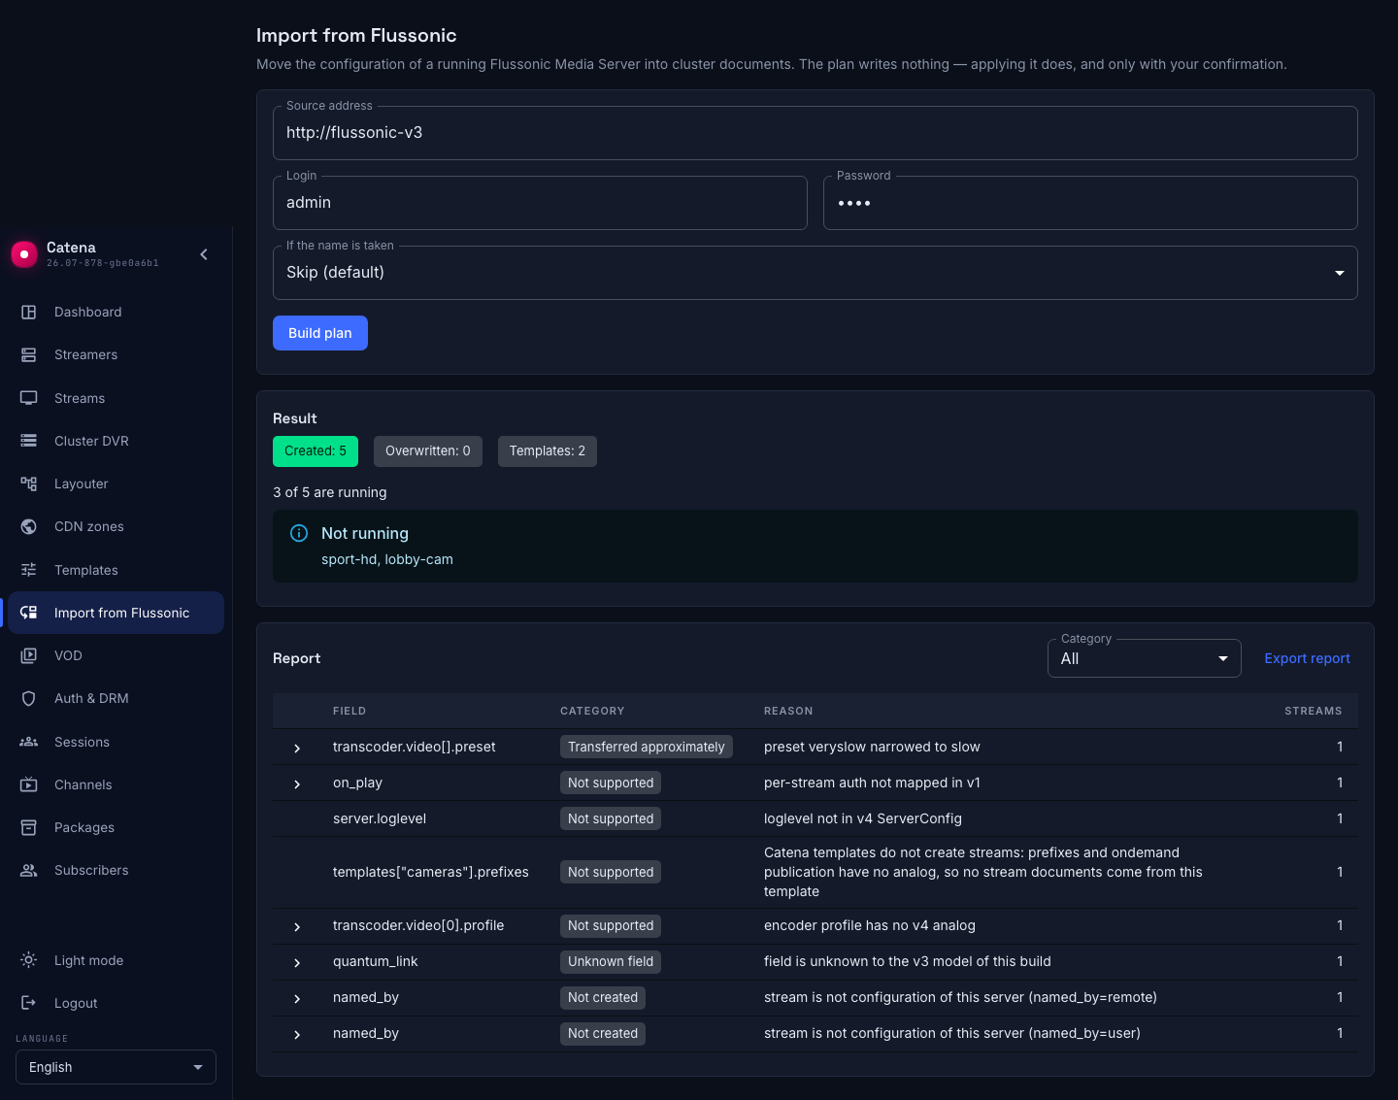The height and width of the screenshot is (1100, 1398).
Task: Click the CATEGORY column header
Action: tap(592, 711)
